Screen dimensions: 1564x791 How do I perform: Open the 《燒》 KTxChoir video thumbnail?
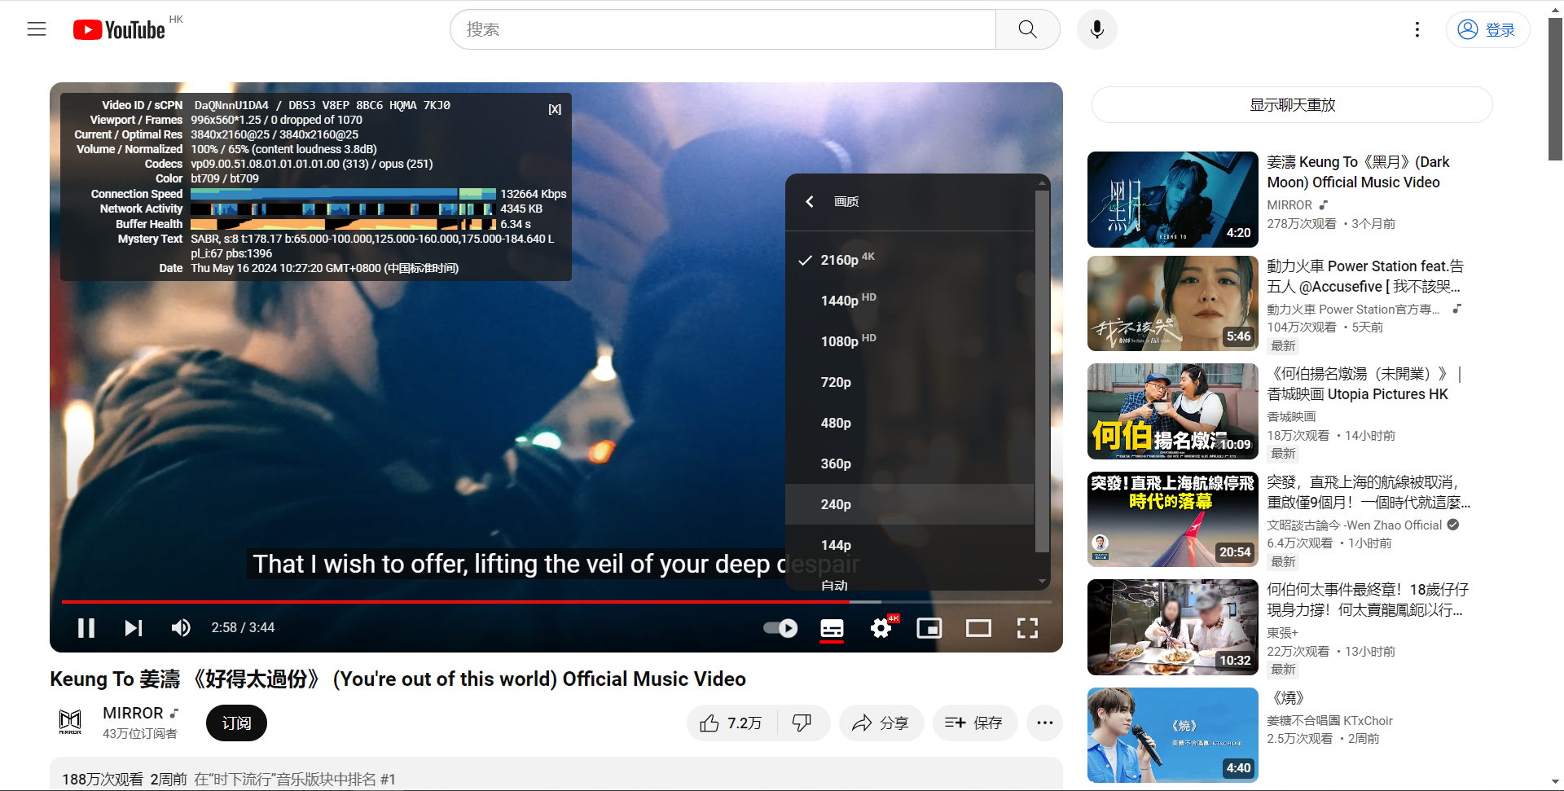(x=1173, y=736)
